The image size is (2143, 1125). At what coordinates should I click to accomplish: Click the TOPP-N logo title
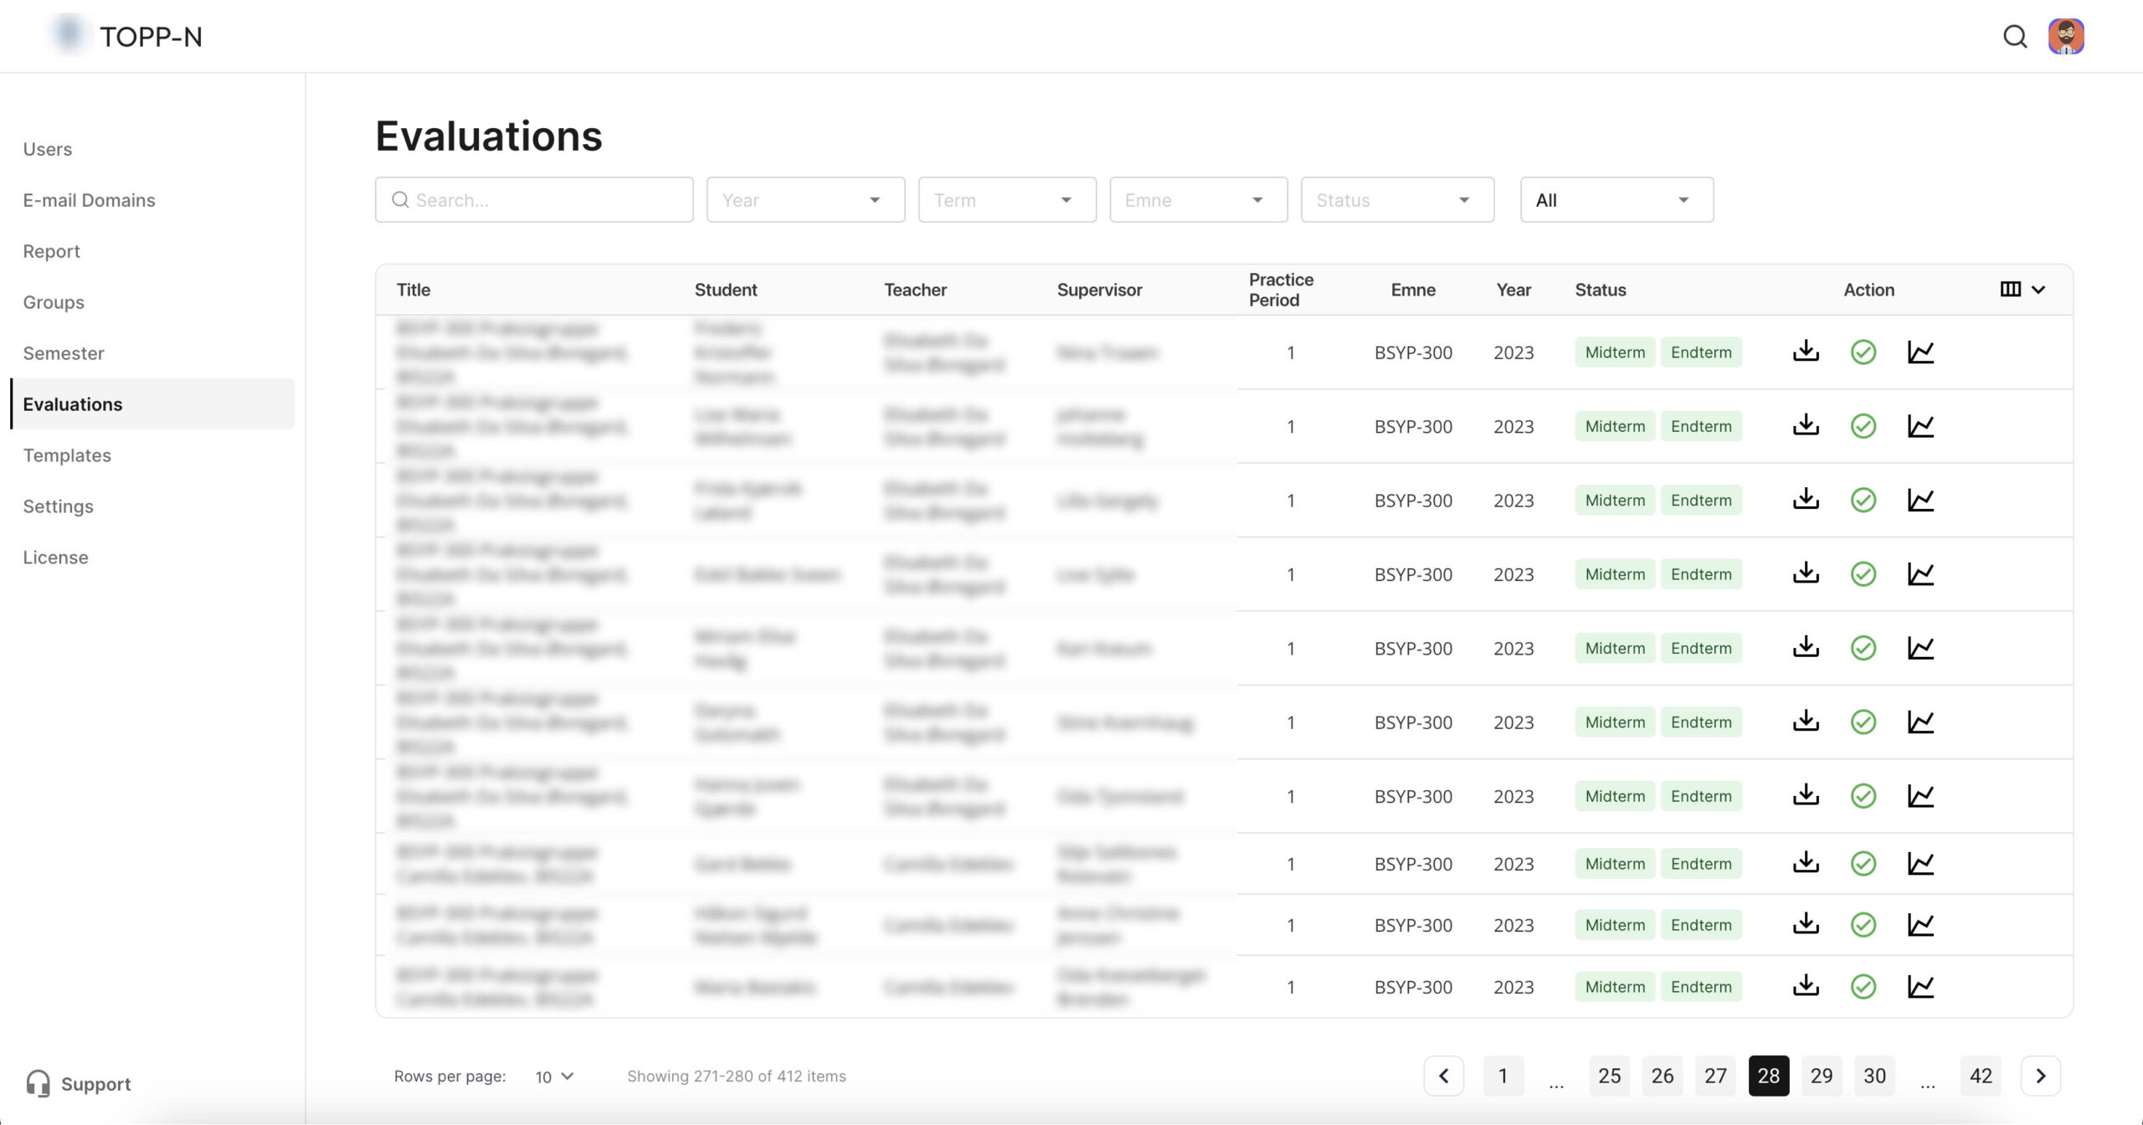pyautogui.click(x=151, y=36)
